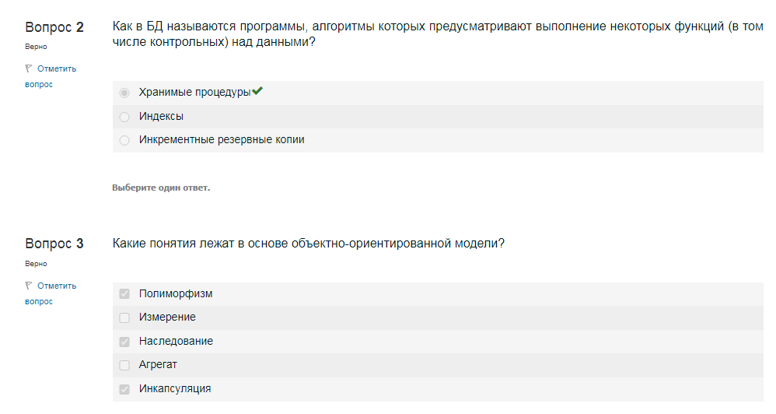Check the Измерение checkbox

pos(124,318)
